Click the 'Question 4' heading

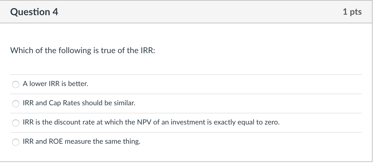pos(34,12)
